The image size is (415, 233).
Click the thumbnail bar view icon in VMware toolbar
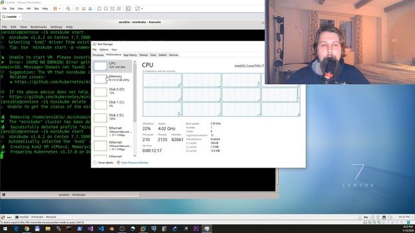coord(106,8)
